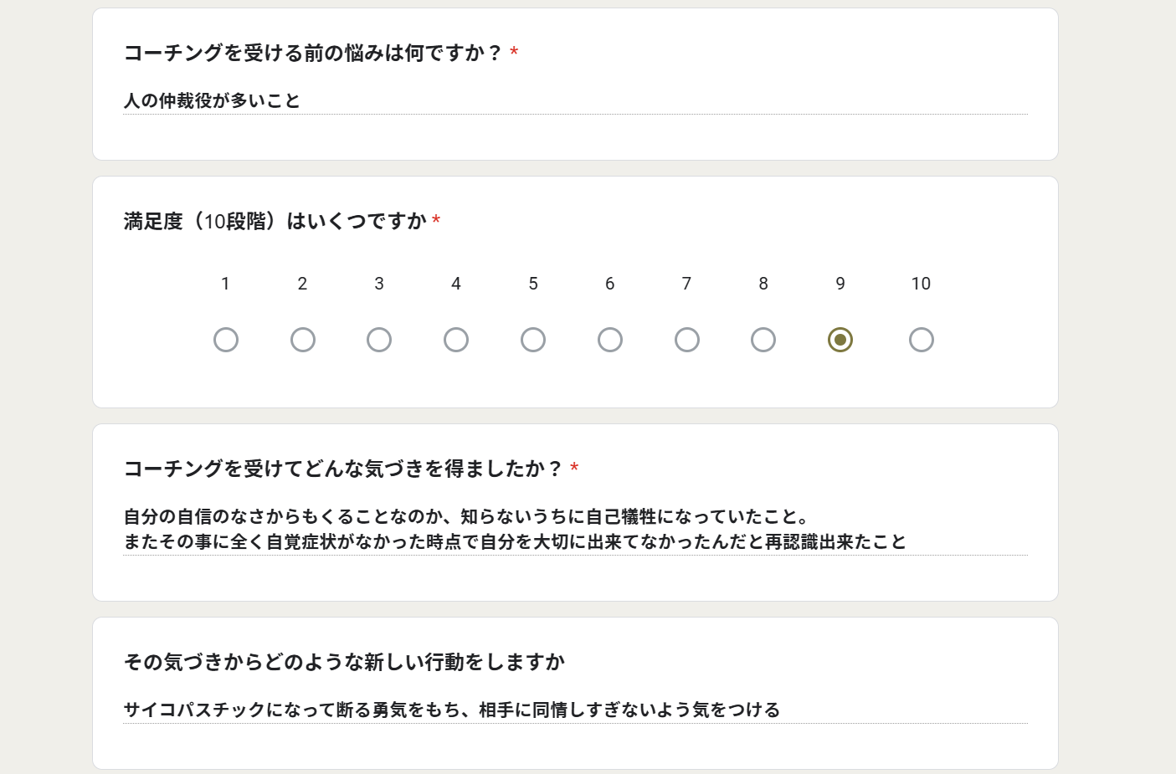Viewport: 1176px width, 774px height.
Task: Select satisfaction rating 1 radio button
Action: 226,340
